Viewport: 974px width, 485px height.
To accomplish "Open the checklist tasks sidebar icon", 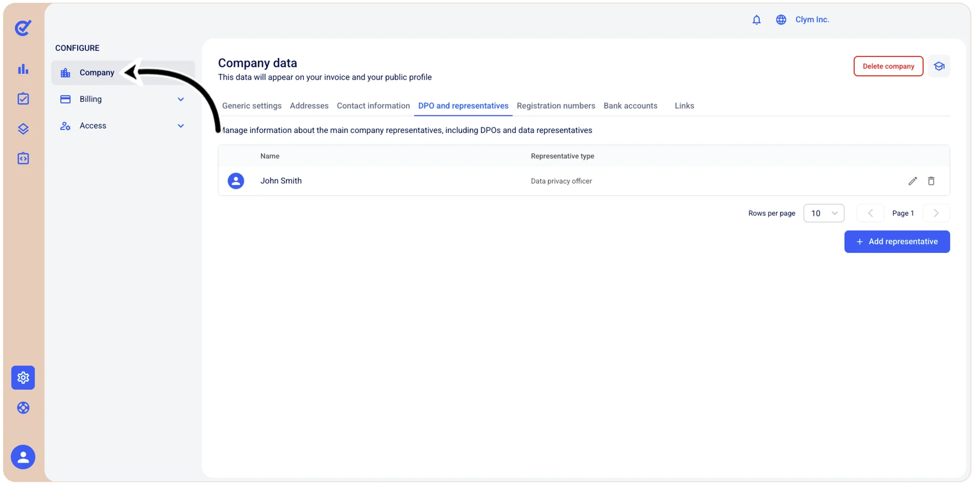I will click(x=23, y=99).
